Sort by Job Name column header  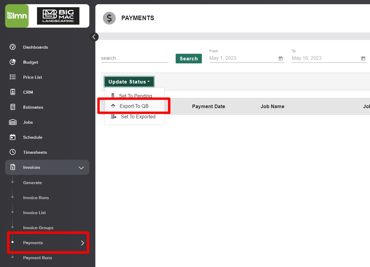tap(272, 106)
